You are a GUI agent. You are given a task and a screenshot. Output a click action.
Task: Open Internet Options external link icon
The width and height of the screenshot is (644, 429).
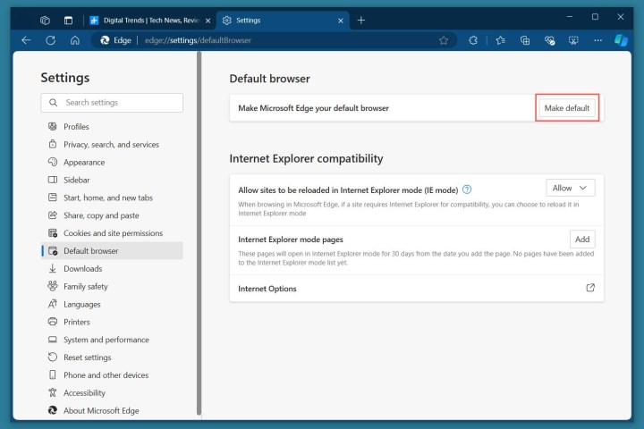pos(589,288)
